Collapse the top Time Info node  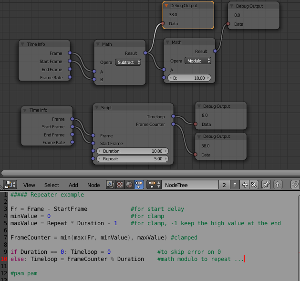pyautogui.click(x=22, y=44)
